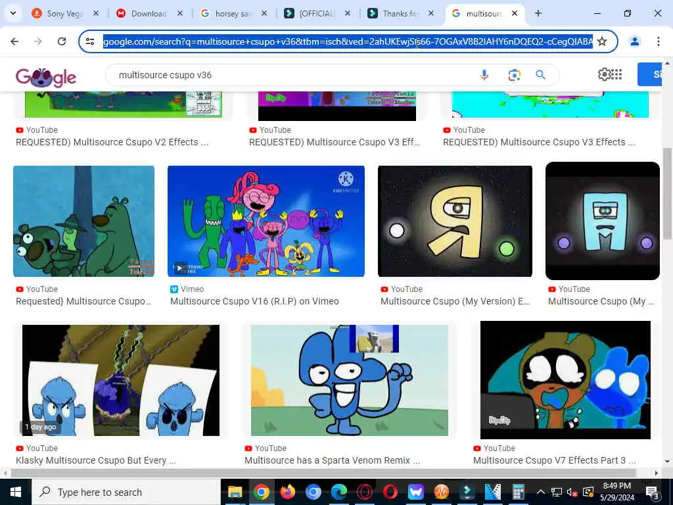The image size is (673, 505).
Task: Launch Firefox from the taskbar
Action: [288, 492]
